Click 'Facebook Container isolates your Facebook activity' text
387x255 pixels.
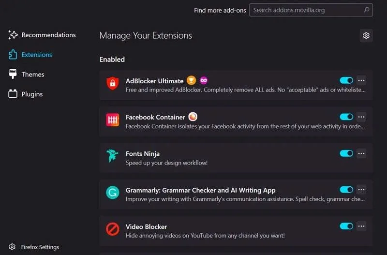tap(245, 126)
